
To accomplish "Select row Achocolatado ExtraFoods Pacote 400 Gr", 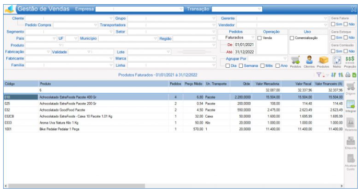I will point(173,97).
